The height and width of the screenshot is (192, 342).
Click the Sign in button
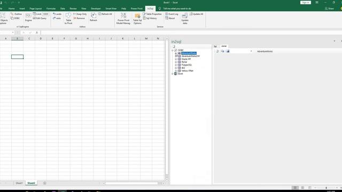pyautogui.click(x=305, y=2)
